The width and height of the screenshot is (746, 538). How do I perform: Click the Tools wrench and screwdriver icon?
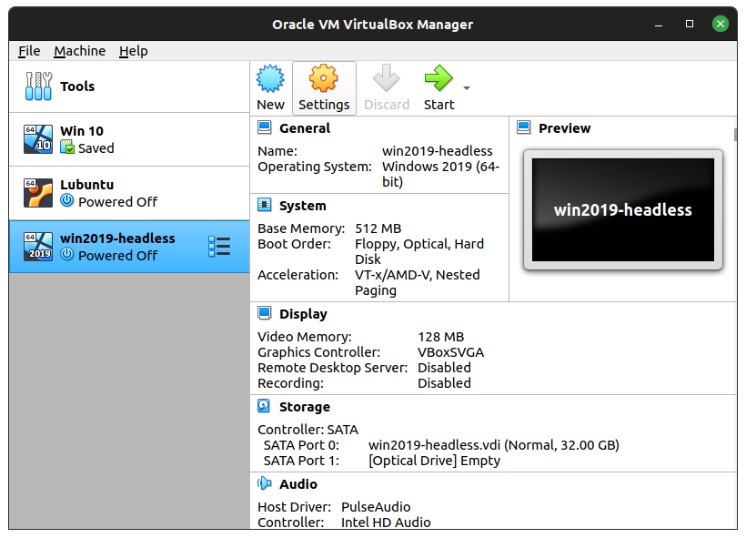click(x=38, y=86)
